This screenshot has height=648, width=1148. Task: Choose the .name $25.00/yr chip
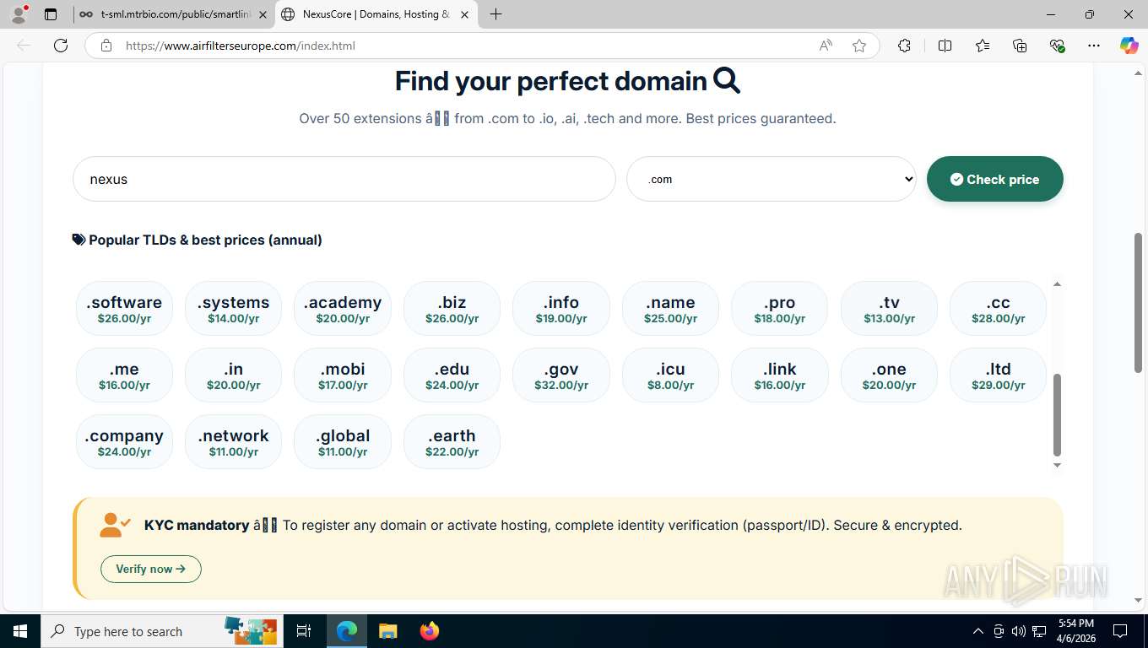point(670,308)
